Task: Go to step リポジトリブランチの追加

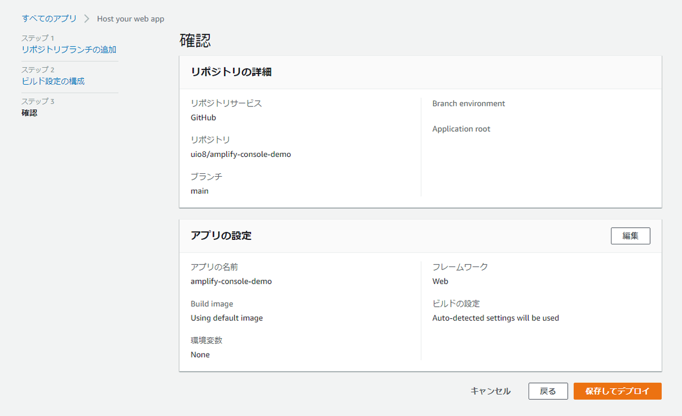Action: [69, 49]
